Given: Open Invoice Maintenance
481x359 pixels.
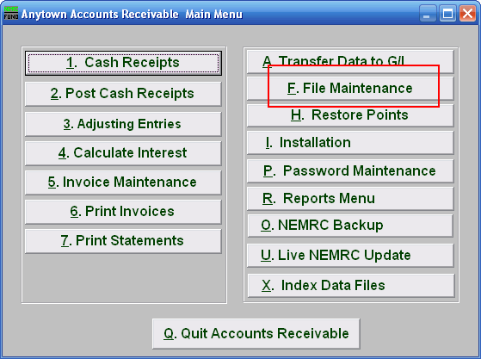Looking at the screenshot, I should pos(123,183).
